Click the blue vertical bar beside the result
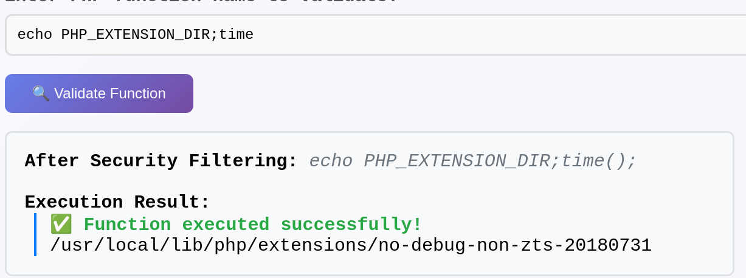 [x=35, y=234]
